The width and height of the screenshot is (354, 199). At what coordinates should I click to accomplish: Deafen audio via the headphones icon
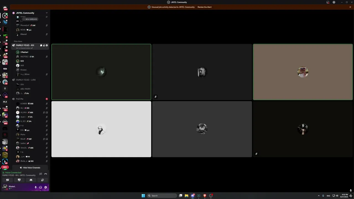pos(40,187)
